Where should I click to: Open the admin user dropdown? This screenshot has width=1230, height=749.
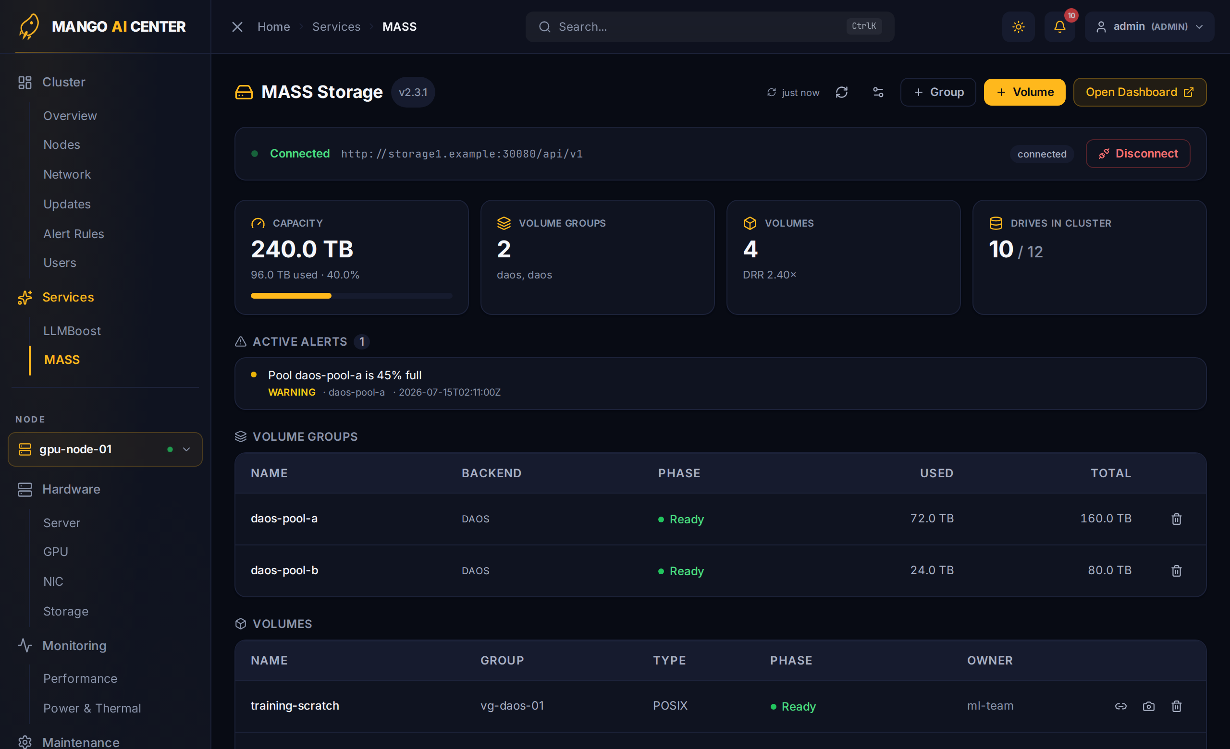click(1149, 27)
